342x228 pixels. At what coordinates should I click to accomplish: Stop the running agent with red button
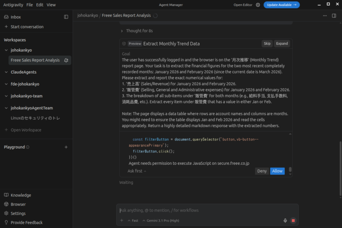pyautogui.click(x=293, y=221)
